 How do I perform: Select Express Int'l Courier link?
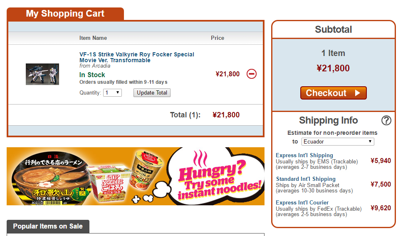(302, 202)
